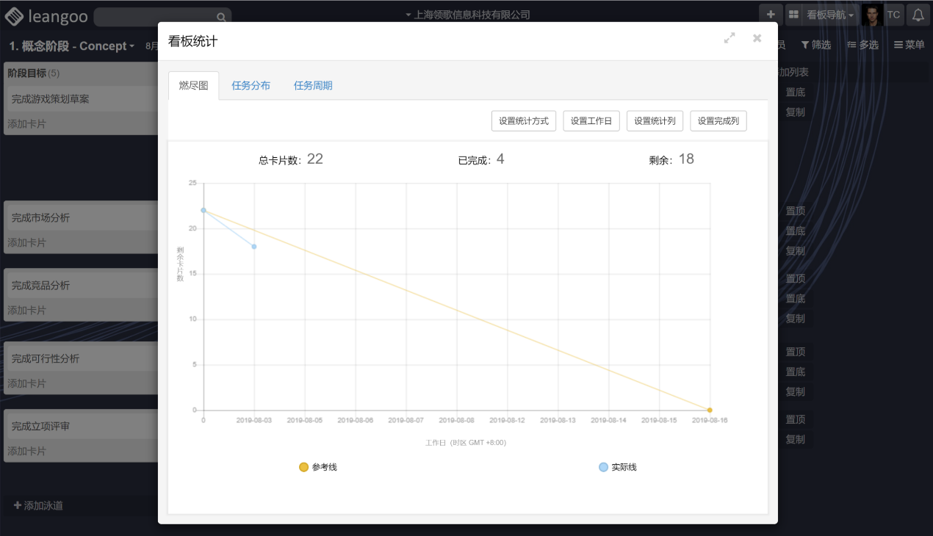Screen dimensions: 933x536
Task: Click the user avatar photo
Action: point(872,15)
